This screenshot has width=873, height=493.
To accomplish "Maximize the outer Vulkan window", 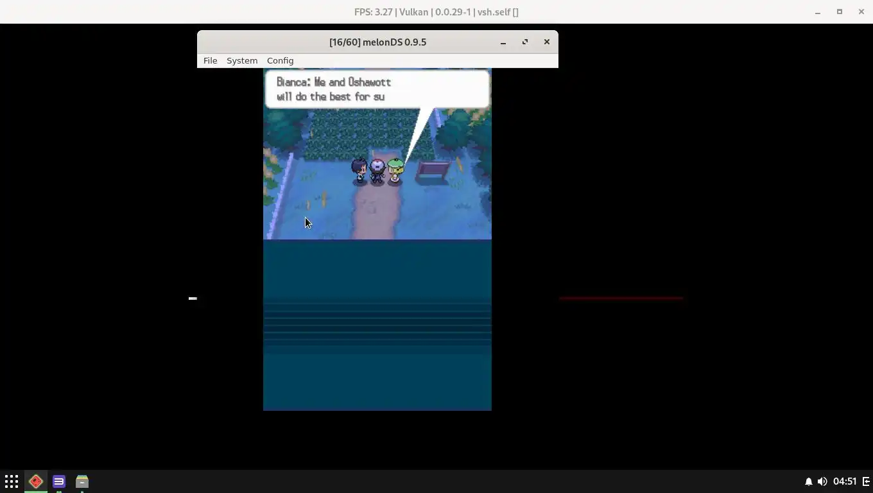I will point(840,12).
